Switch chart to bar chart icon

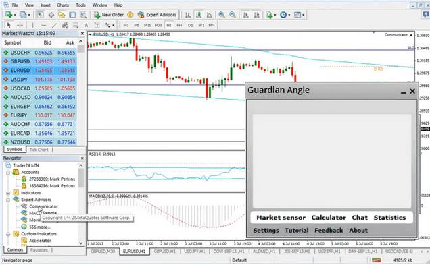(188, 15)
